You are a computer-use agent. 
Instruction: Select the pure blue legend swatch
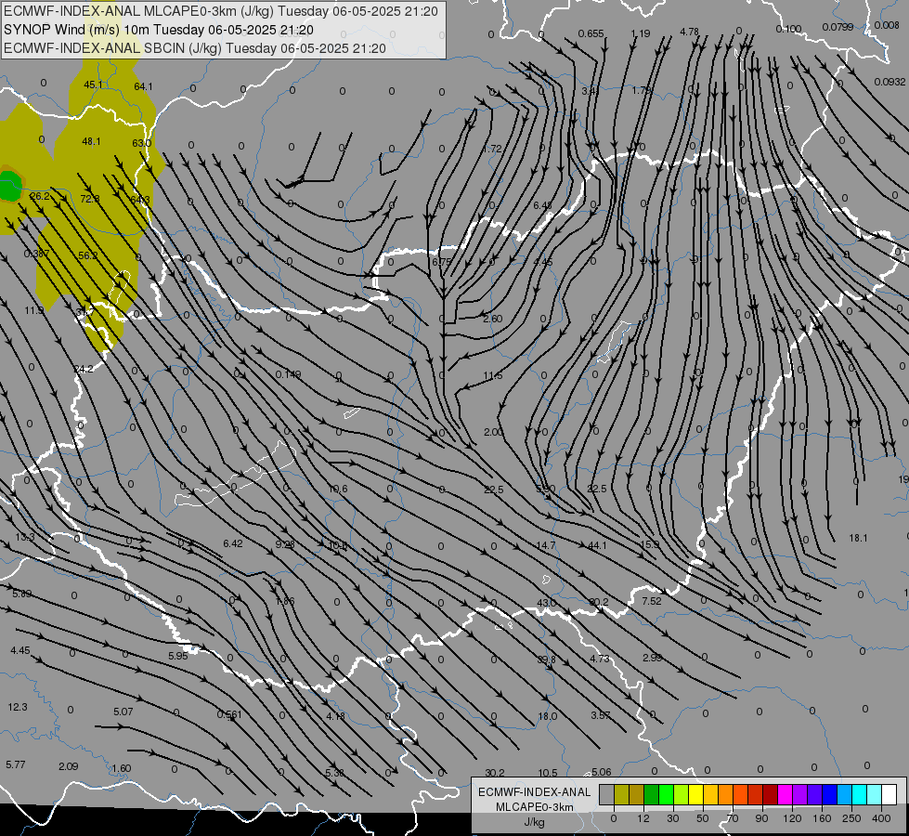(x=829, y=795)
